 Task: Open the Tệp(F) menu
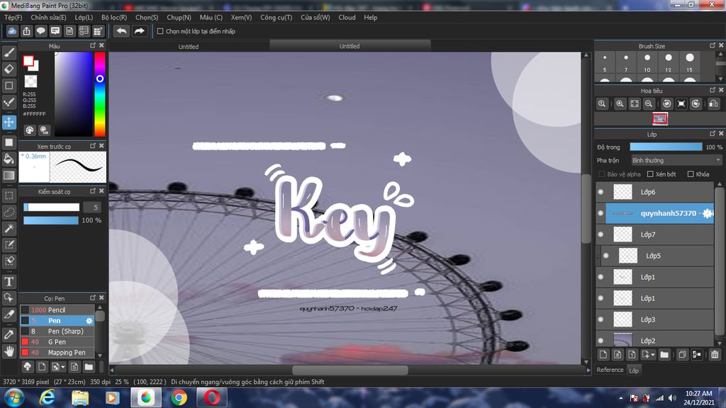click(x=13, y=17)
